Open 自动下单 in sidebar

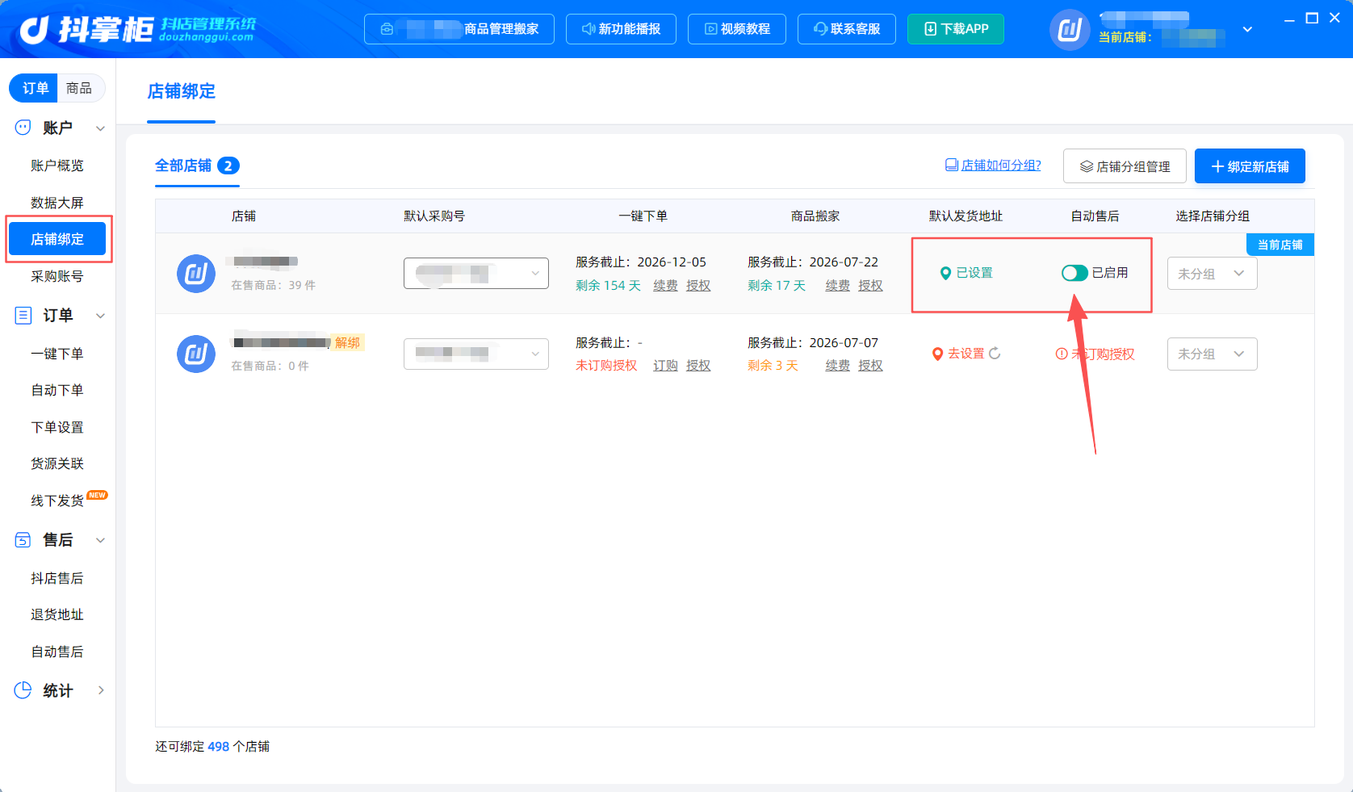pyautogui.click(x=57, y=390)
